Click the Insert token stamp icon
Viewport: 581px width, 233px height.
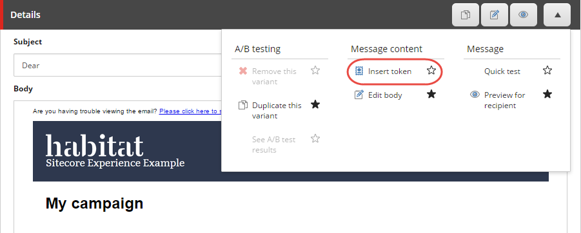pos(359,71)
